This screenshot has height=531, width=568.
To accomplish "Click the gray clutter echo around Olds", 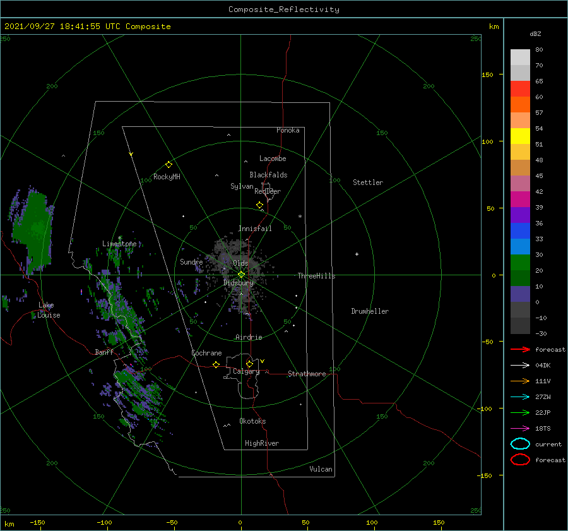I will click(239, 272).
